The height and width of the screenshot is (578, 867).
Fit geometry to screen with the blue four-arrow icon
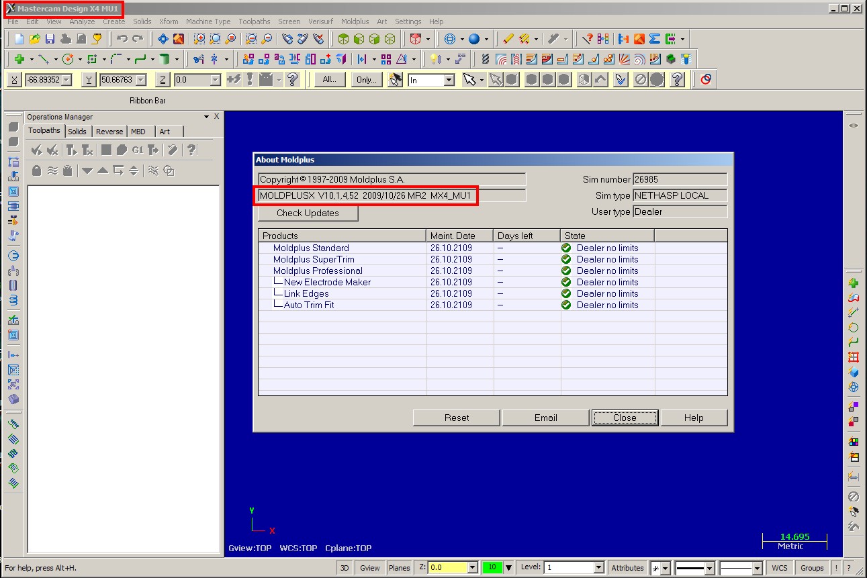pyautogui.click(x=163, y=39)
